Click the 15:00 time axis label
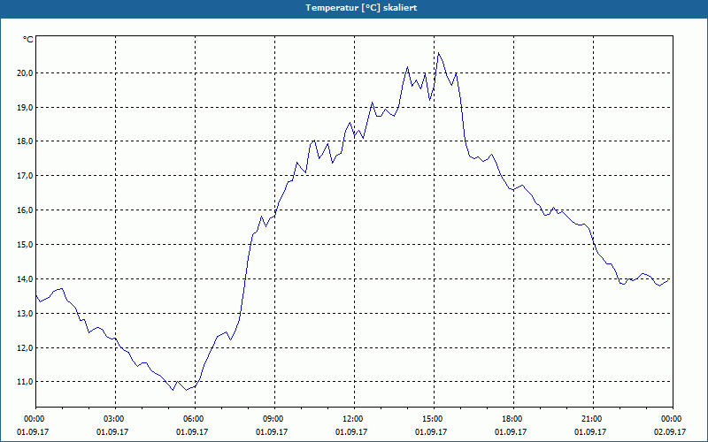 [434, 419]
